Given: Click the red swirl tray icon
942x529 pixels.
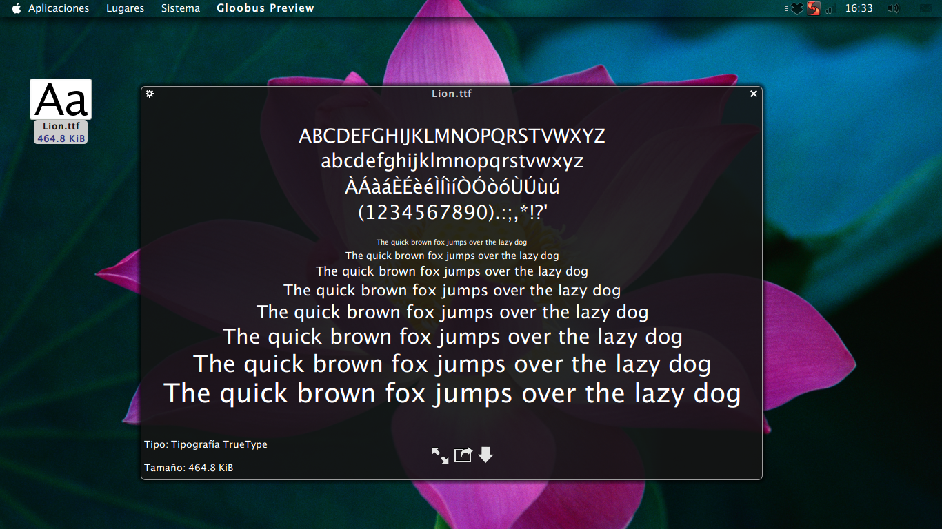Looking at the screenshot, I should point(814,8).
